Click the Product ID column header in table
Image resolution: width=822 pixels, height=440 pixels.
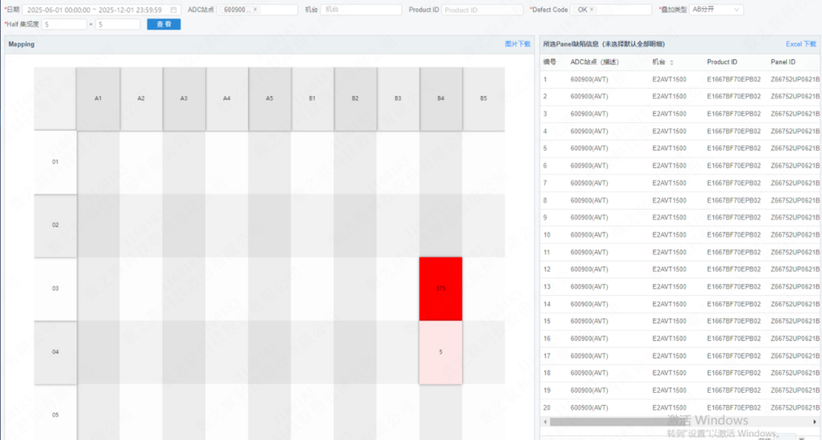(x=722, y=62)
